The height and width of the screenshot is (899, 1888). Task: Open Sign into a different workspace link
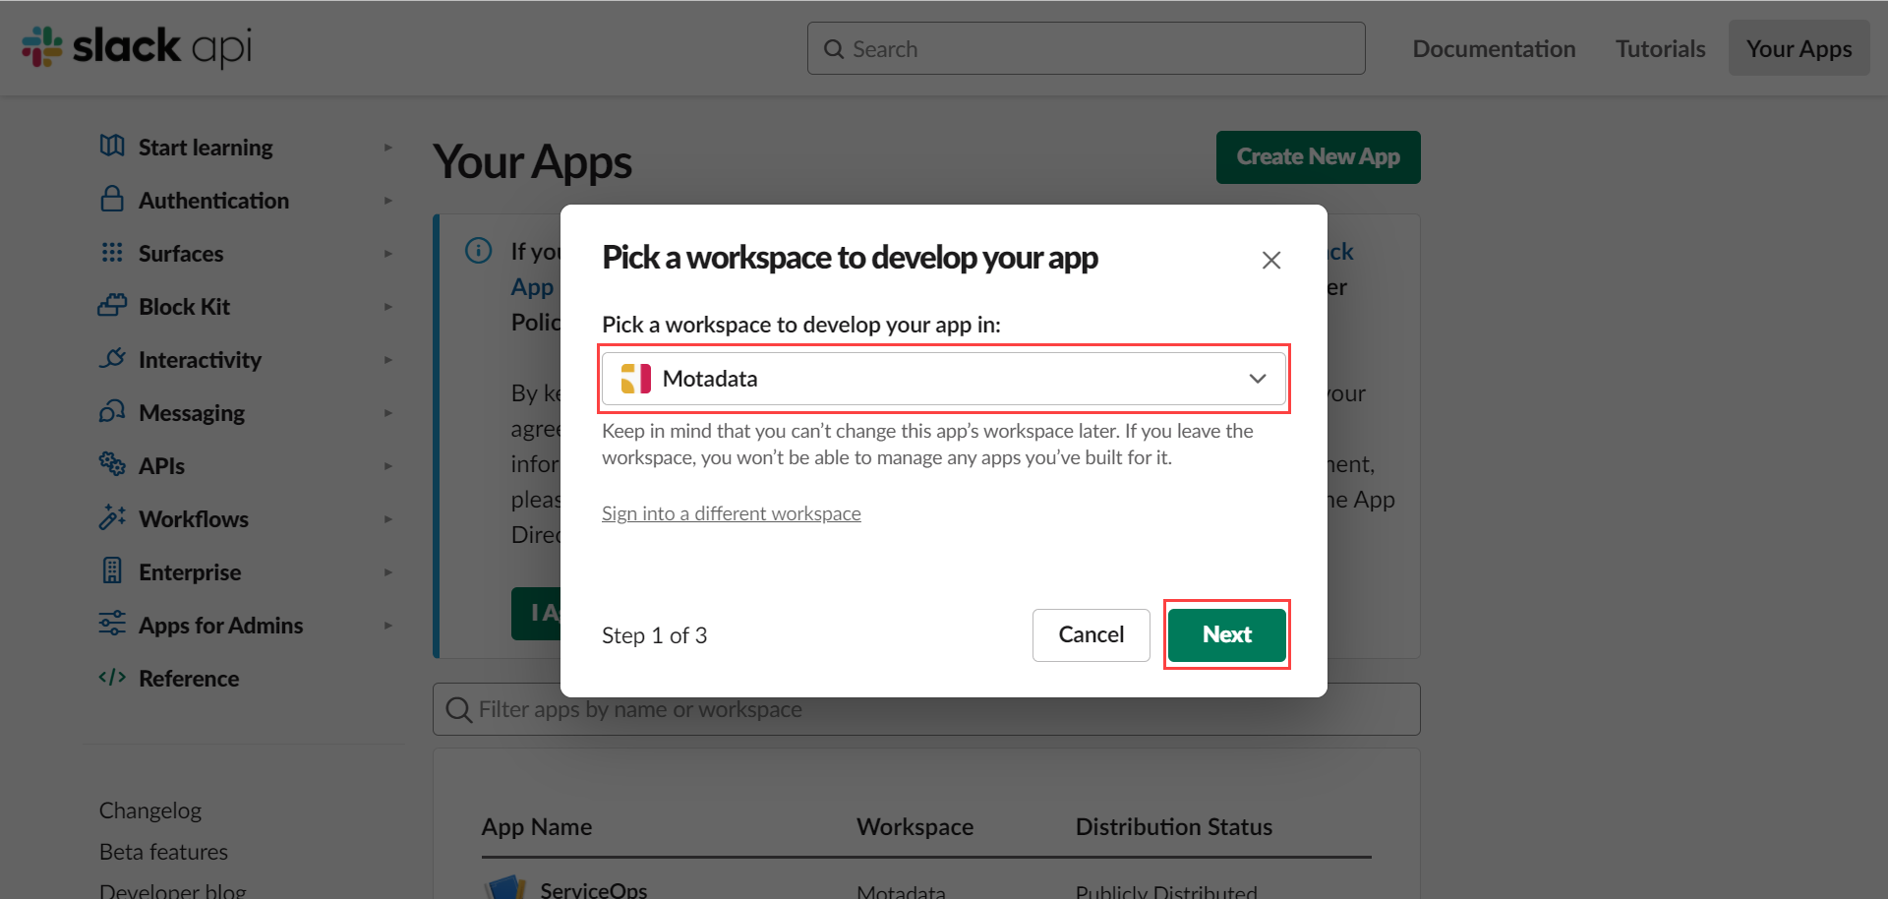pos(731,512)
